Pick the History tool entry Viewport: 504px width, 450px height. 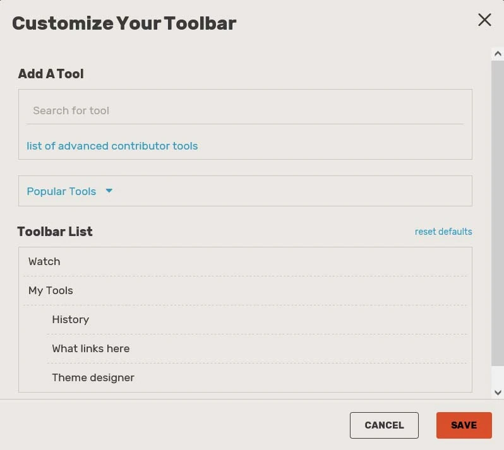click(x=70, y=319)
